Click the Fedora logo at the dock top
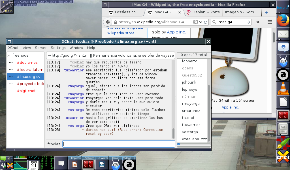The image size is (290, 170). tap(283, 7)
